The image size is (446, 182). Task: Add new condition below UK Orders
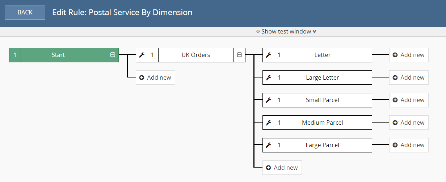click(x=155, y=77)
